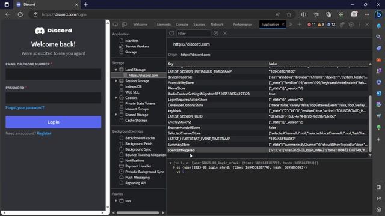This screenshot has height=216, width=385.
Task: Open the Manifest item
Action: pos(132,41)
